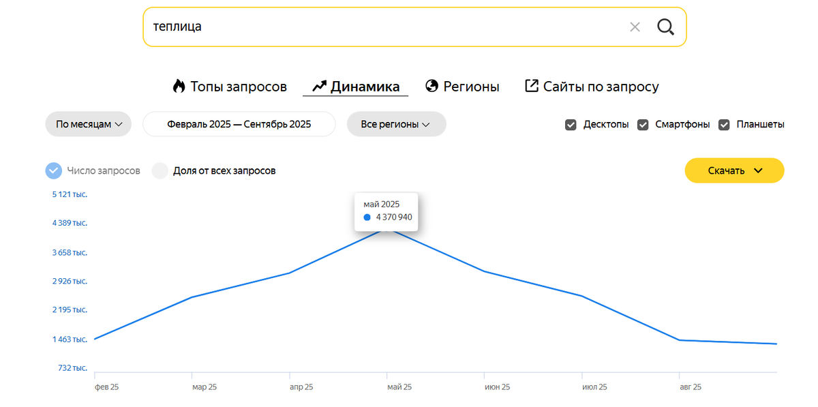This screenshot has width=818, height=407.
Task: Open the Топы запросов tab
Action: pyautogui.click(x=229, y=87)
